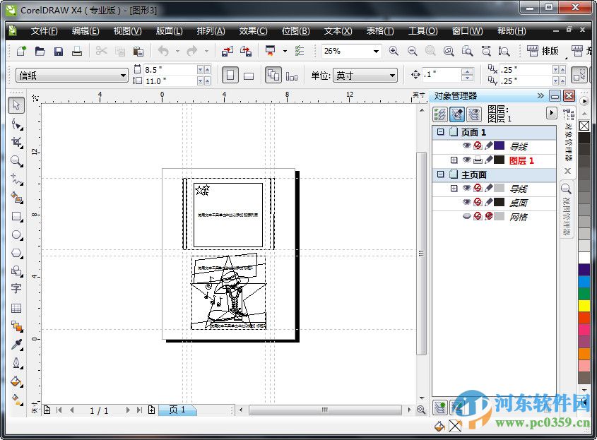This screenshot has width=597, height=440.
Task: Toggle visibility of the 桌面 layer
Action: click(468, 203)
